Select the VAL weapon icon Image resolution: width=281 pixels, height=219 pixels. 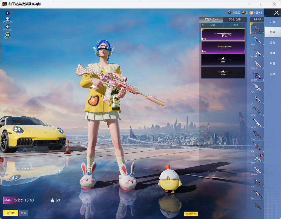257,147
